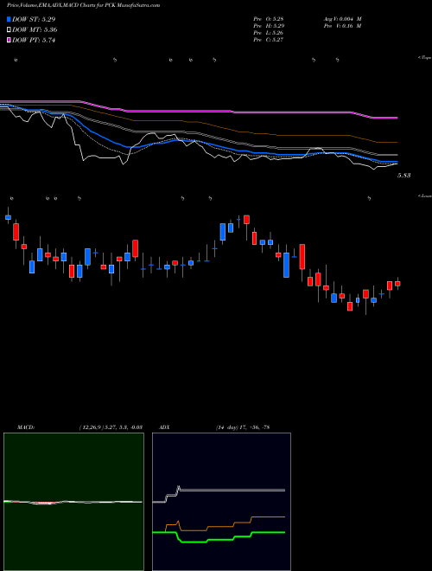
Task: Click the bright green line in ADX panel
Action: [219, 537]
